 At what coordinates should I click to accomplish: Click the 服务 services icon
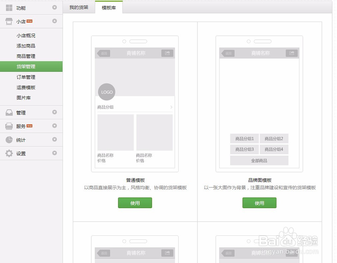click(x=9, y=126)
